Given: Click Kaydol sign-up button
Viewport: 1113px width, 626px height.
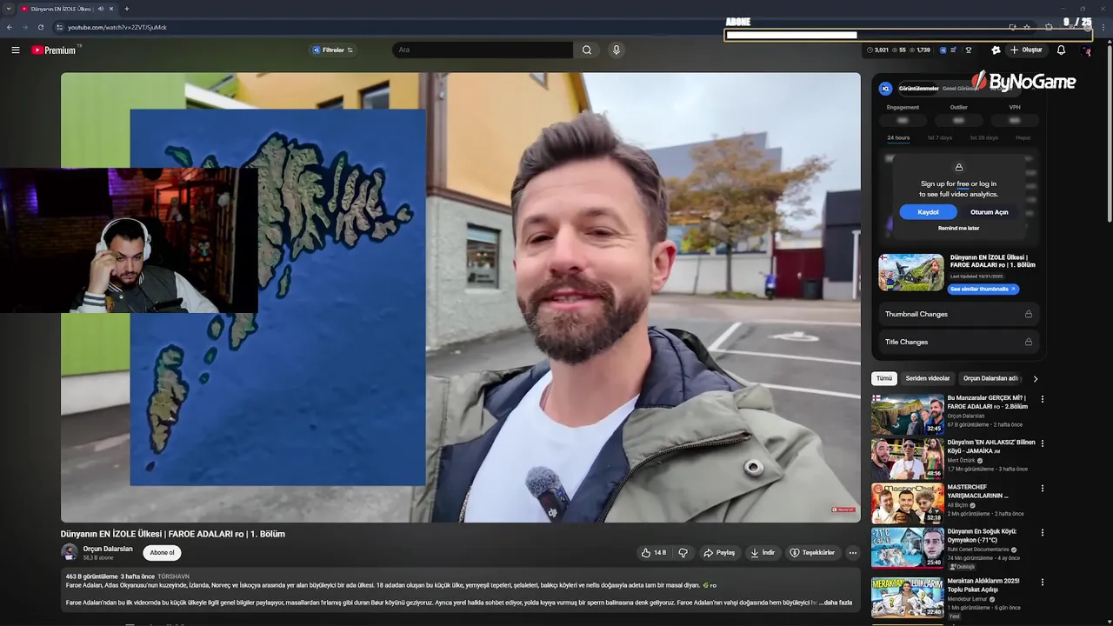Looking at the screenshot, I should point(928,212).
